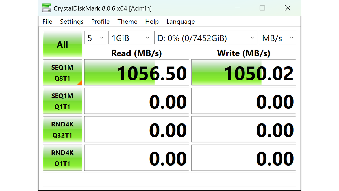This screenshot has height=191, width=339.
Task: Click the RND4K Q1T1 read result 0.00
Action: 137,158
